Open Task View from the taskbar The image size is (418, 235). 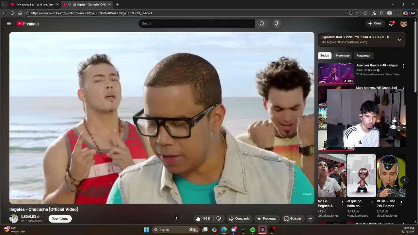point(205,230)
